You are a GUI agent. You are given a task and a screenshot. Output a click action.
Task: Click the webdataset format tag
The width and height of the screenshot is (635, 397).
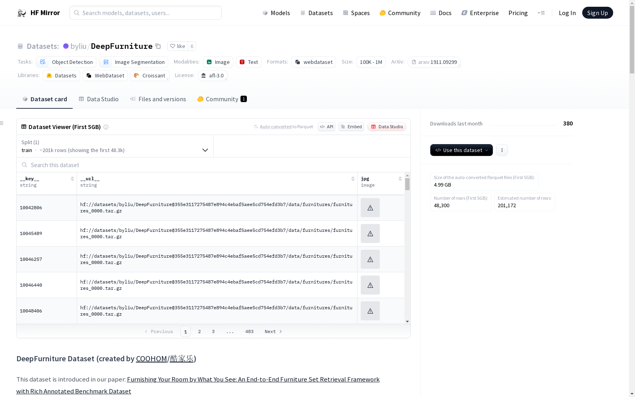(x=314, y=62)
